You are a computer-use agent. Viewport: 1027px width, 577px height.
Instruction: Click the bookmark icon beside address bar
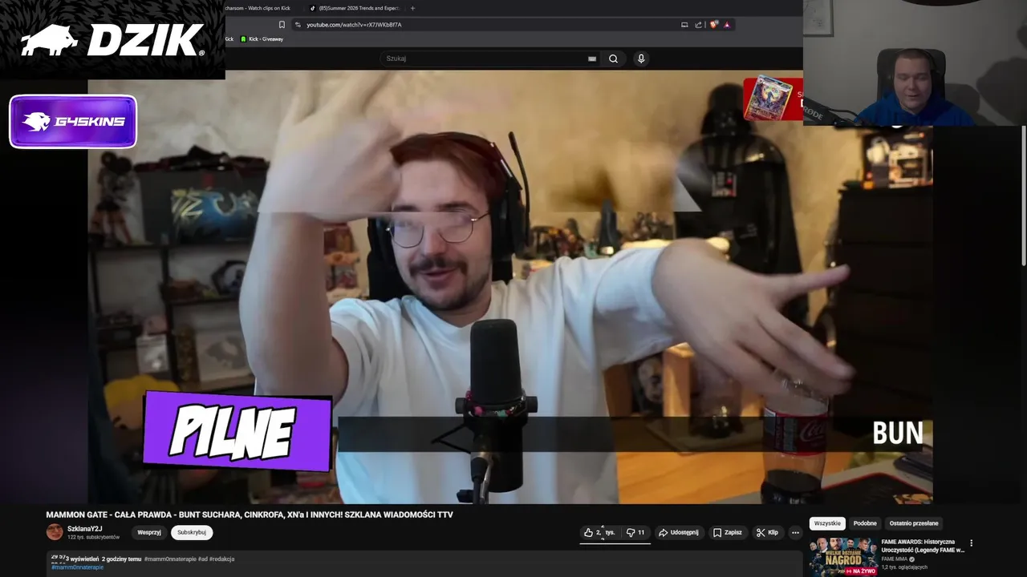[x=282, y=25]
